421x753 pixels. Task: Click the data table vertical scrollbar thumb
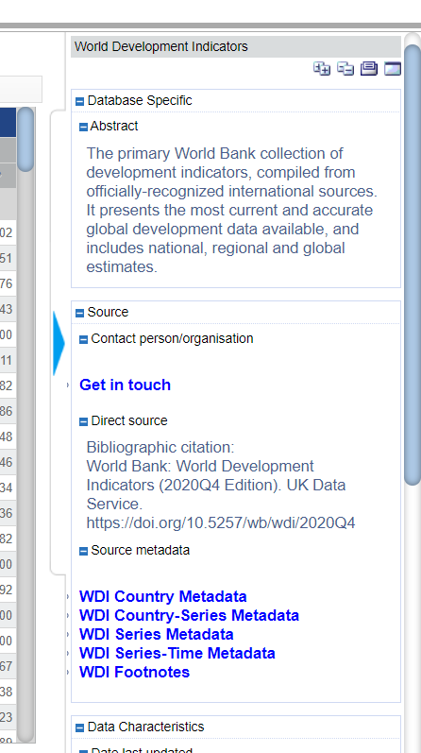pos(25,139)
